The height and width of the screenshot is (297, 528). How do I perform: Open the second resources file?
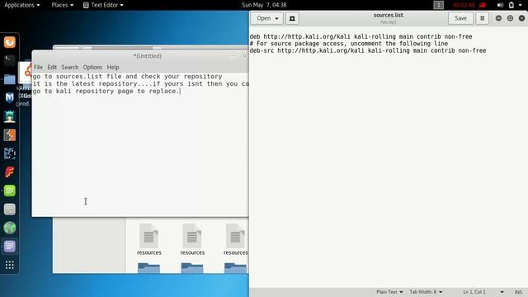(x=192, y=239)
